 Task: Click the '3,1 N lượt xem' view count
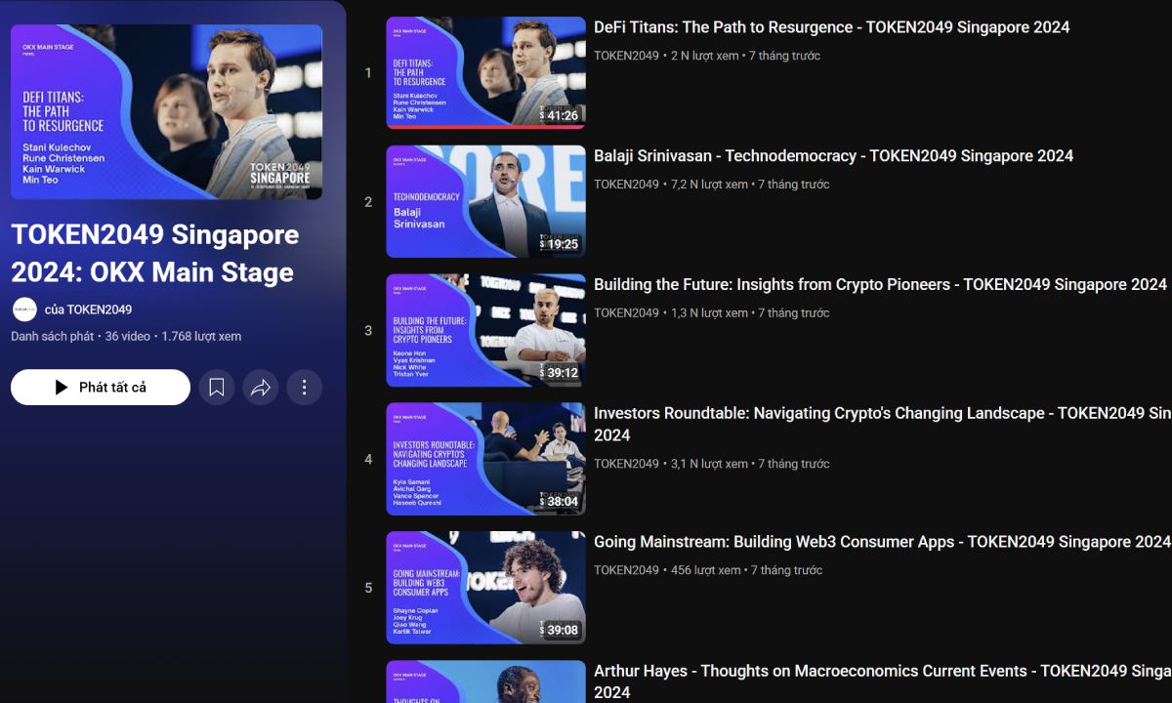click(709, 464)
